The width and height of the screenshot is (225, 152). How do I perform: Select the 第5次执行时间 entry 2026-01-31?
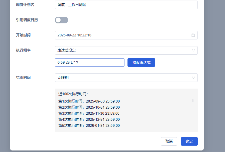(89, 126)
